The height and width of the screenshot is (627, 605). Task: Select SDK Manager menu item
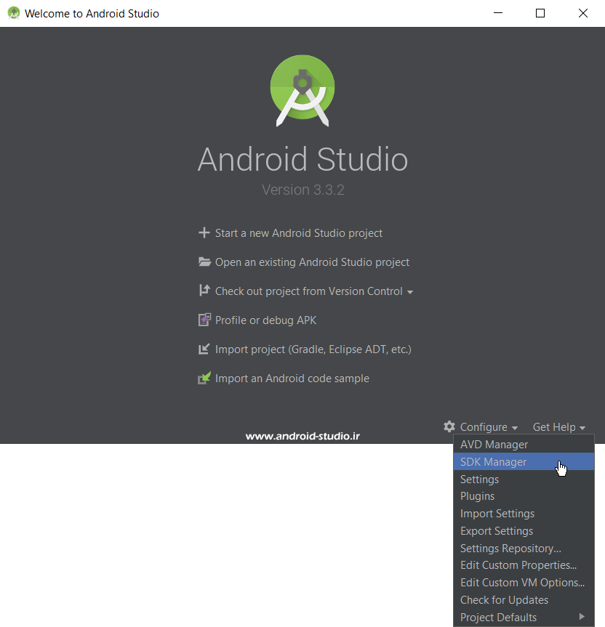pos(524,462)
